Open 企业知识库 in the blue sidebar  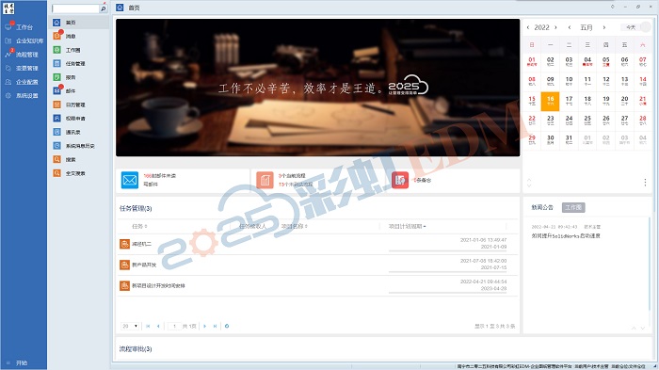[x=29, y=40]
